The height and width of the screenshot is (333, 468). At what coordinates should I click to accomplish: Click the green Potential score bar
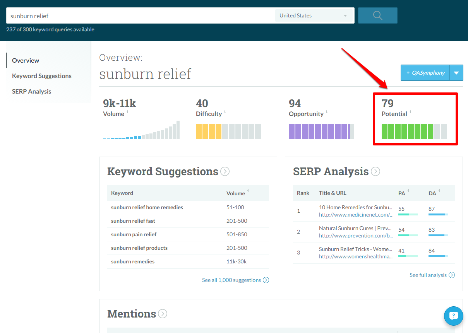[x=414, y=131]
